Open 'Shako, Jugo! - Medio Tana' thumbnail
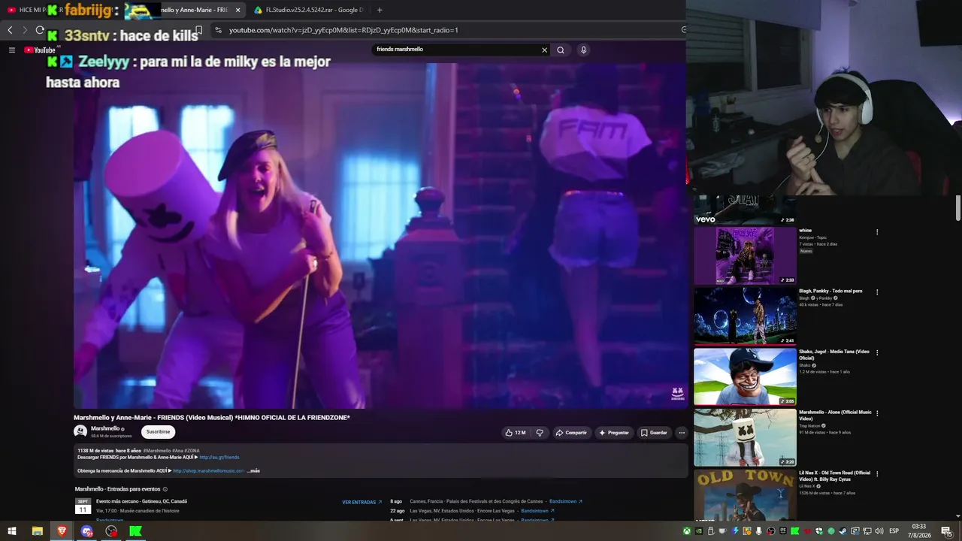The image size is (962, 541). [x=745, y=376]
